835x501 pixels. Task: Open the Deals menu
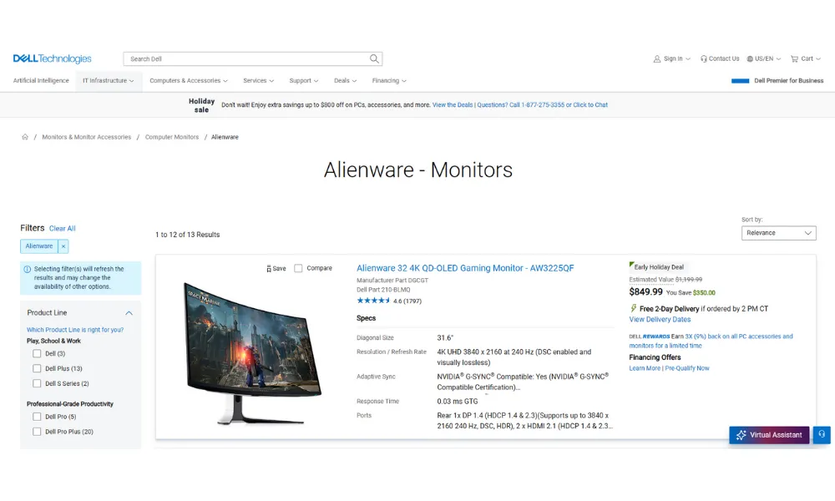coord(345,81)
